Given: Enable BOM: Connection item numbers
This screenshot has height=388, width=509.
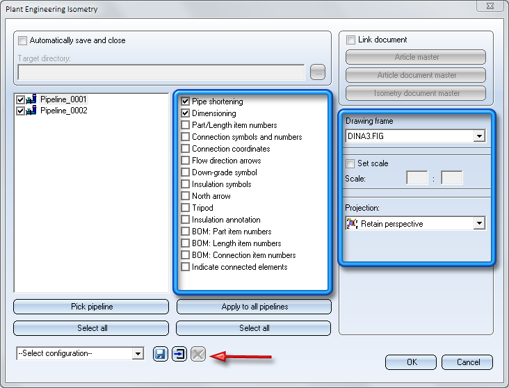Looking at the screenshot, I should click(x=186, y=255).
